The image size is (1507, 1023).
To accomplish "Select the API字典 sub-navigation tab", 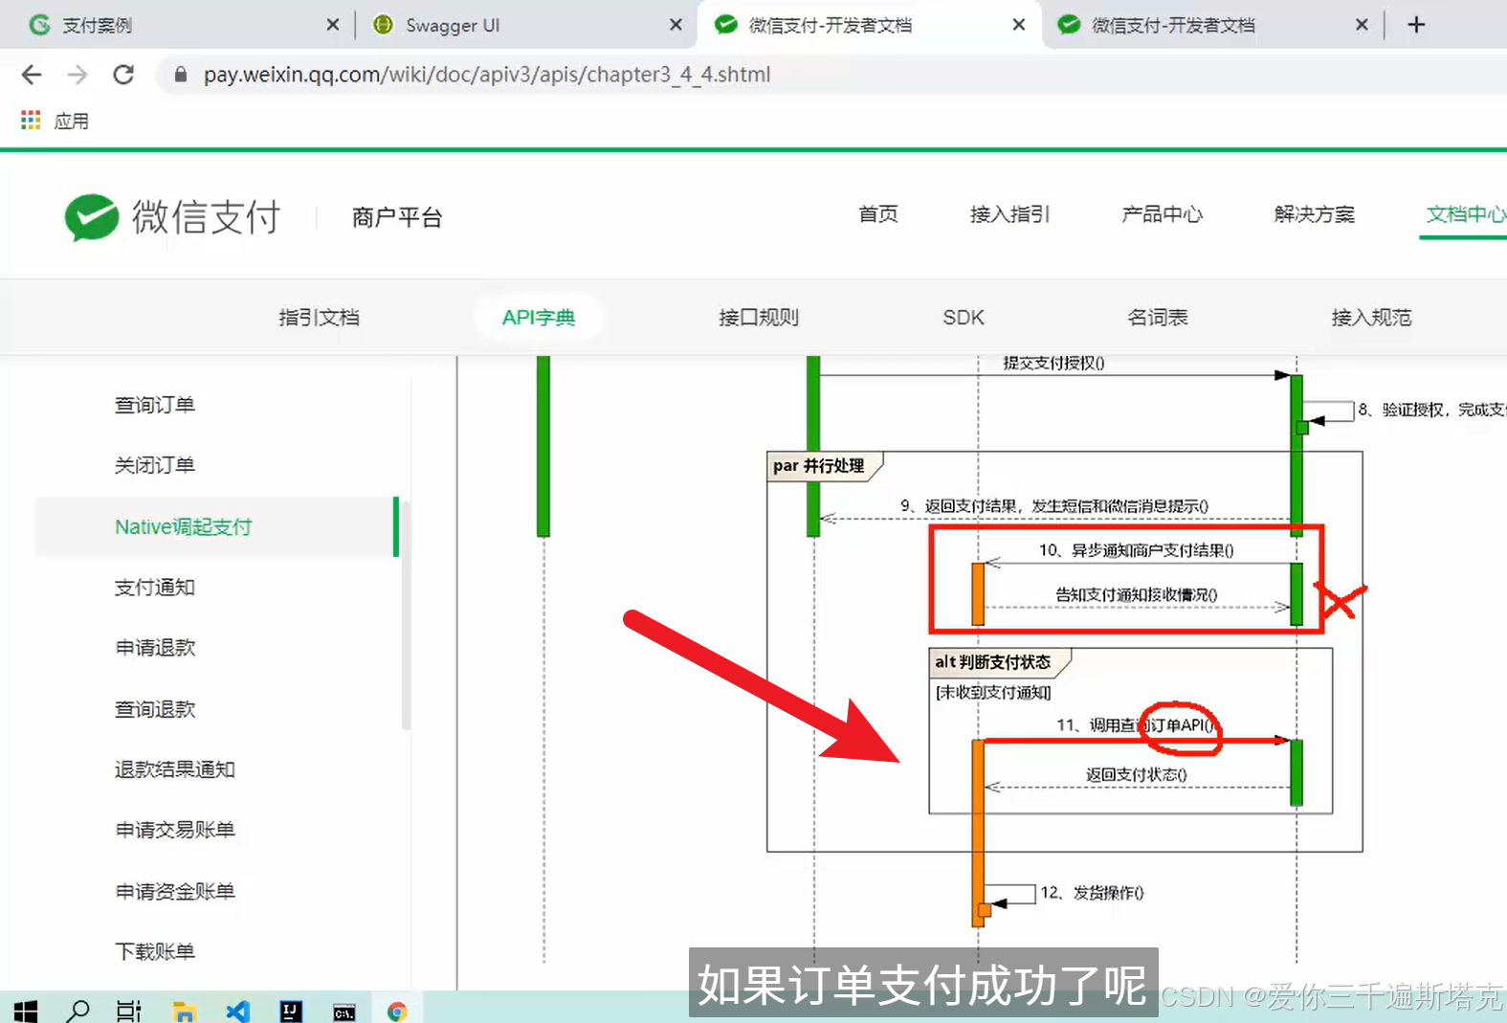I will [x=539, y=318].
